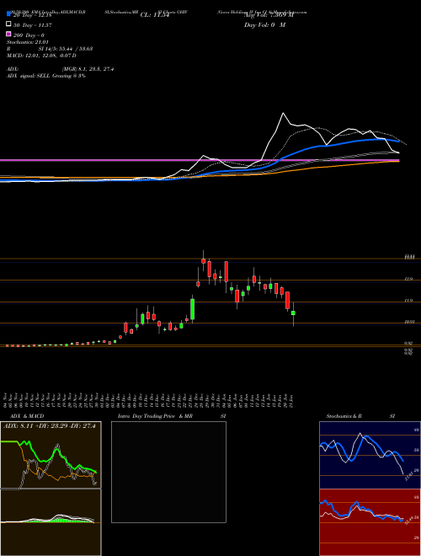This screenshot has height=556, width=421.
Task: Click the 11.9 price level label
Action: (408, 301)
